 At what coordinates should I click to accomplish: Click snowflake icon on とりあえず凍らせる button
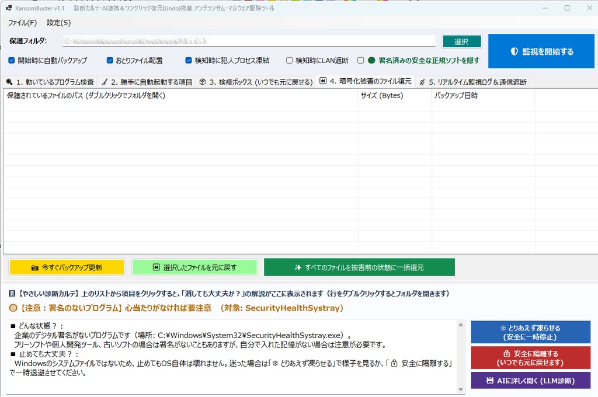(x=503, y=328)
